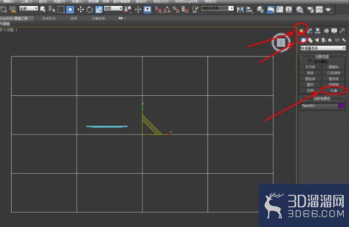This screenshot has width=349, height=227.
Task: Toggle the Keyboard Shortcut Override button
Action: click(147, 9)
